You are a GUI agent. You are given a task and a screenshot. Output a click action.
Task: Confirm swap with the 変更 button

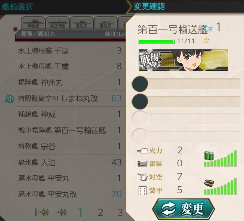pos(183,209)
